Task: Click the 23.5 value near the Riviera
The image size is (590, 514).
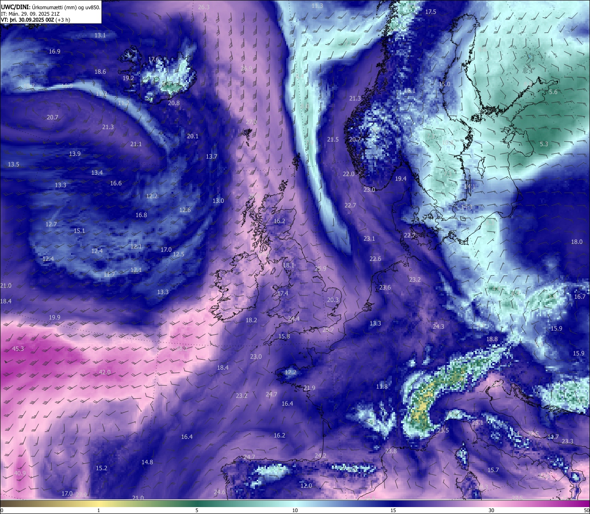Action: click(443, 431)
